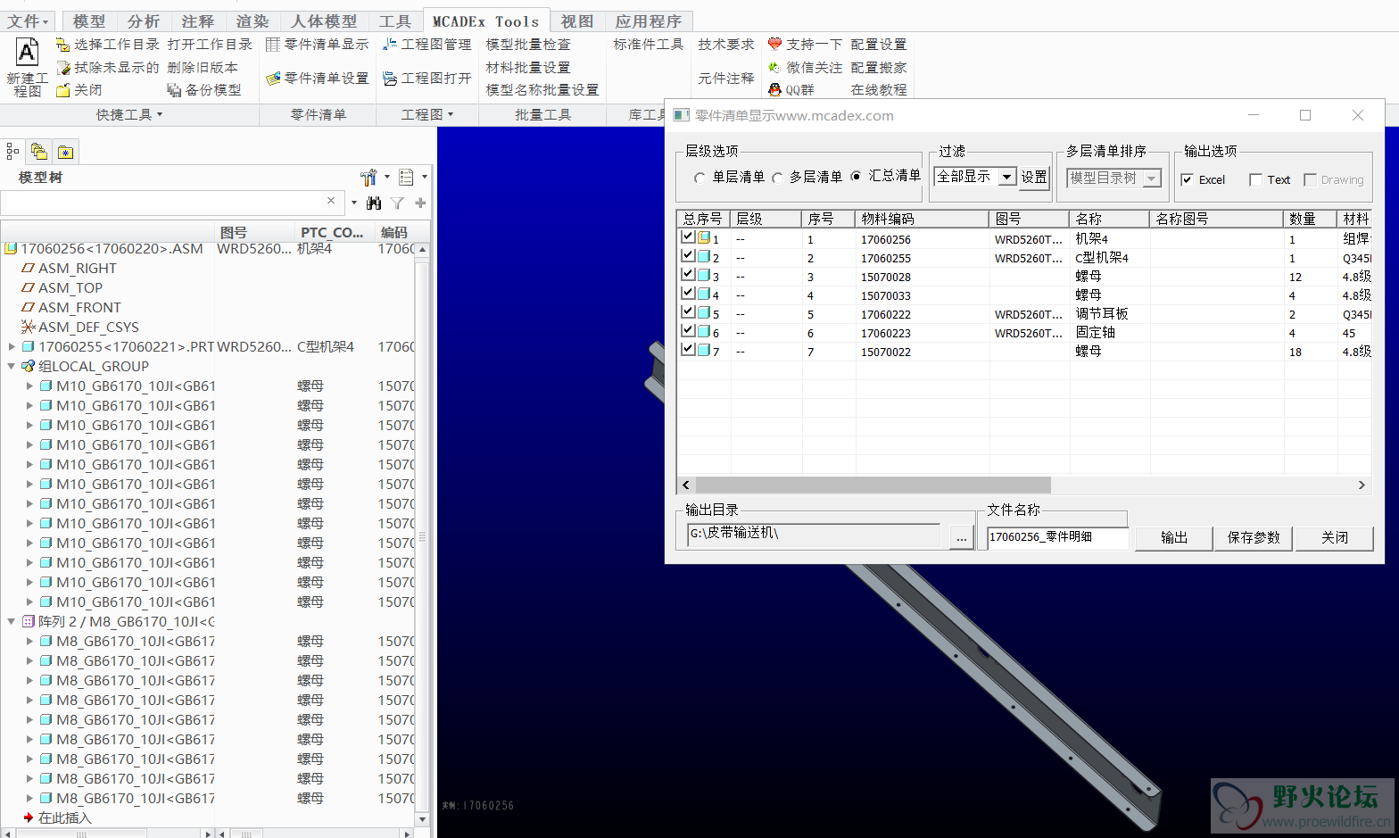This screenshot has width=1399, height=838.
Task: Click the 关闭 folder icon in the ribbon
Action: [x=63, y=90]
